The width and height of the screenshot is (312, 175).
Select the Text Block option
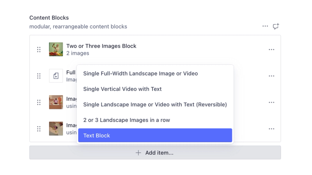[x=155, y=136]
